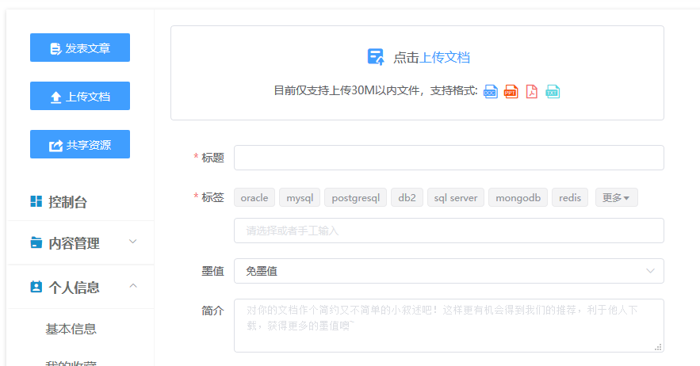Select the mysql tag
Image resolution: width=700 pixels, height=366 pixels.
click(x=300, y=198)
